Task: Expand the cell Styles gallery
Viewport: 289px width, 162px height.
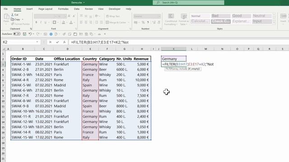Action: click(x=274, y=22)
